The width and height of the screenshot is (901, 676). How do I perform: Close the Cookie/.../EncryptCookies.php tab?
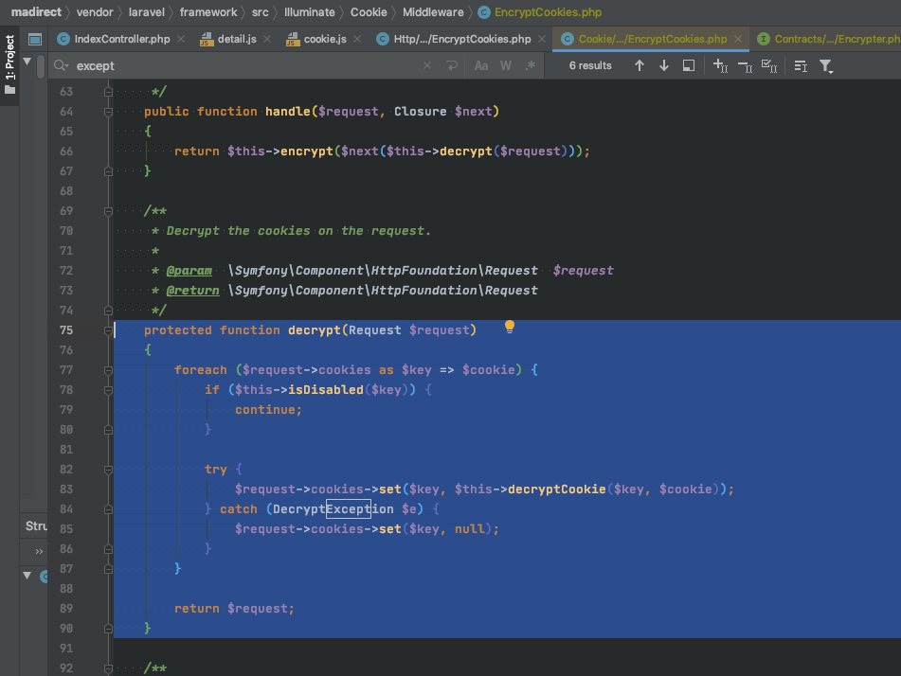(x=738, y=39)
